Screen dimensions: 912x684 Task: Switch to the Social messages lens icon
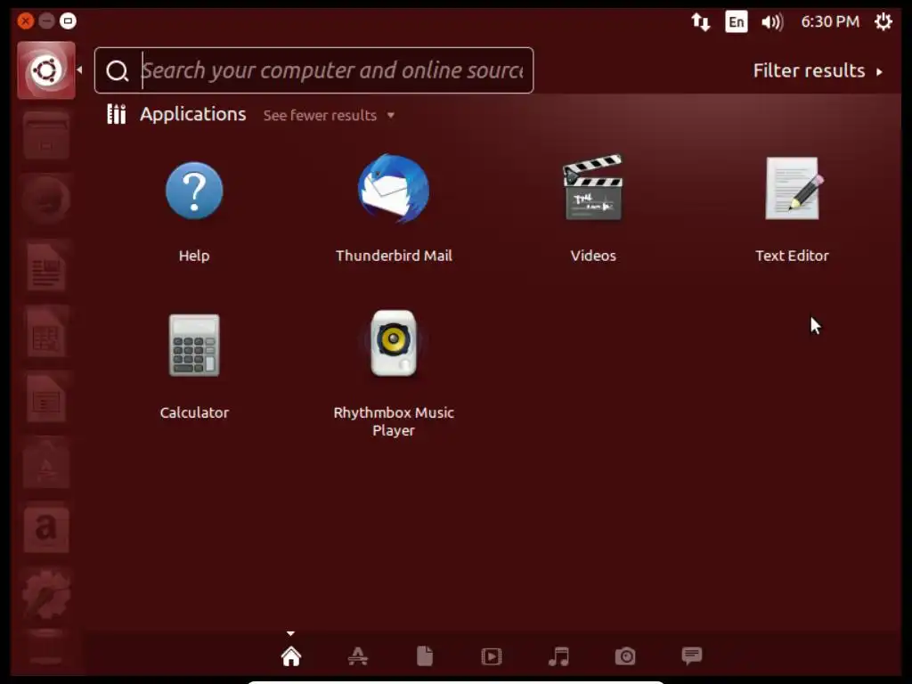691,655
